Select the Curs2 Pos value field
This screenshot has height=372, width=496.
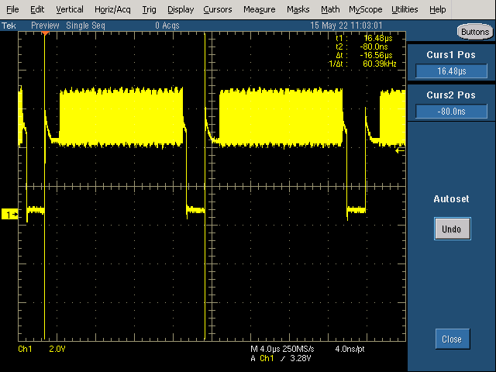point(451,112)
